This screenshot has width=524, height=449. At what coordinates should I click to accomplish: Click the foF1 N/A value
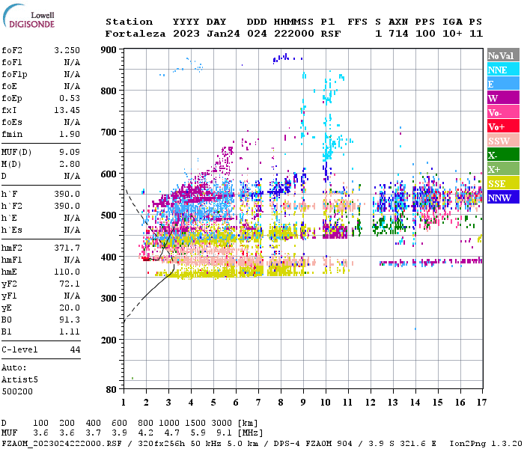pos(72,62)
